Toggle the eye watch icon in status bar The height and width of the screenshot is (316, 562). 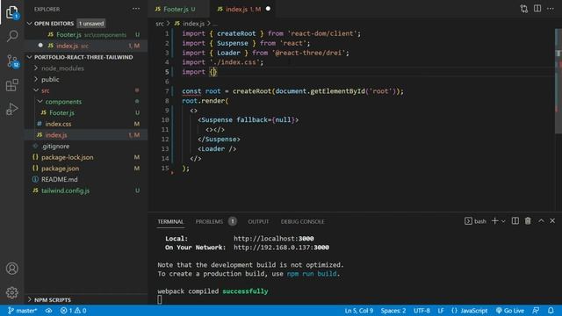[x=49, y=311]
